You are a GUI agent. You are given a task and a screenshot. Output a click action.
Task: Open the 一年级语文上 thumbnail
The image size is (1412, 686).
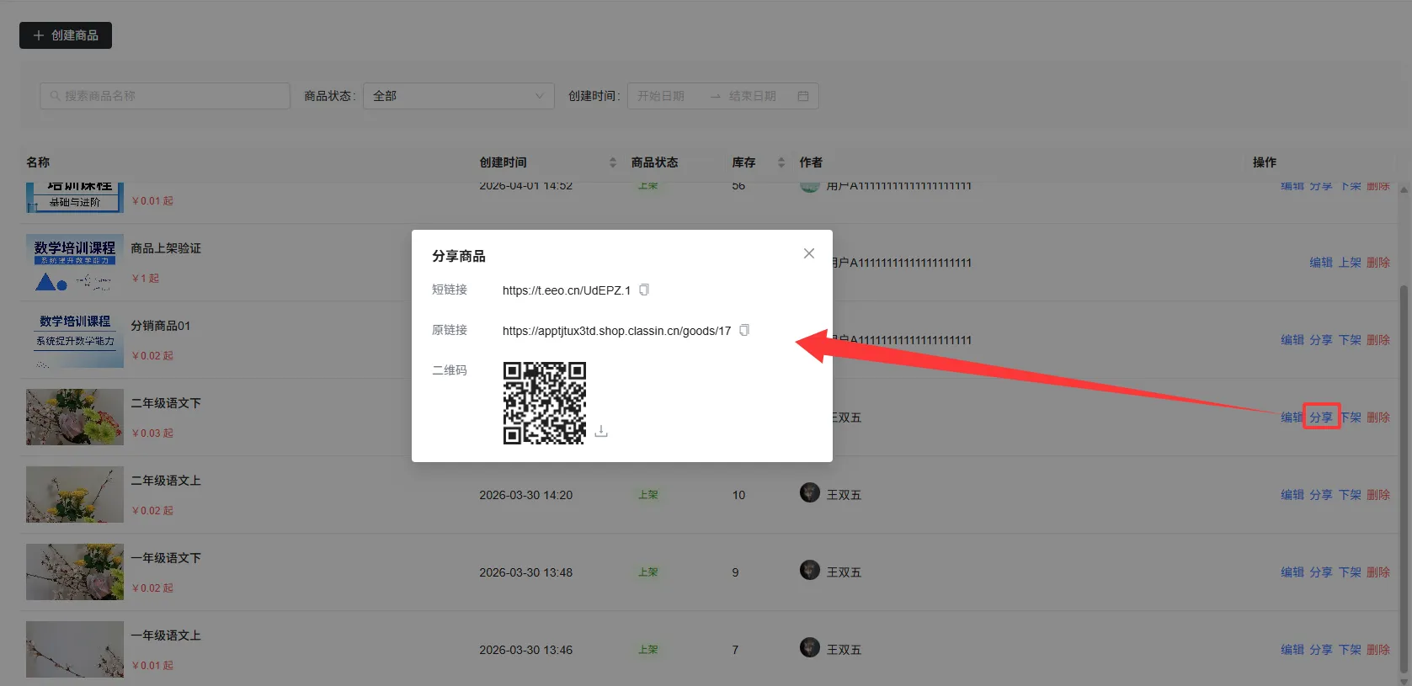(75, 650)
